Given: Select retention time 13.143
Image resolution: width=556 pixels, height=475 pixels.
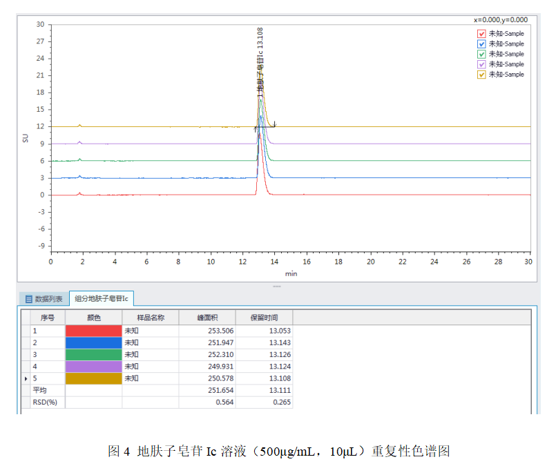Looking at the screenshot, I should [x=280, y=342].
